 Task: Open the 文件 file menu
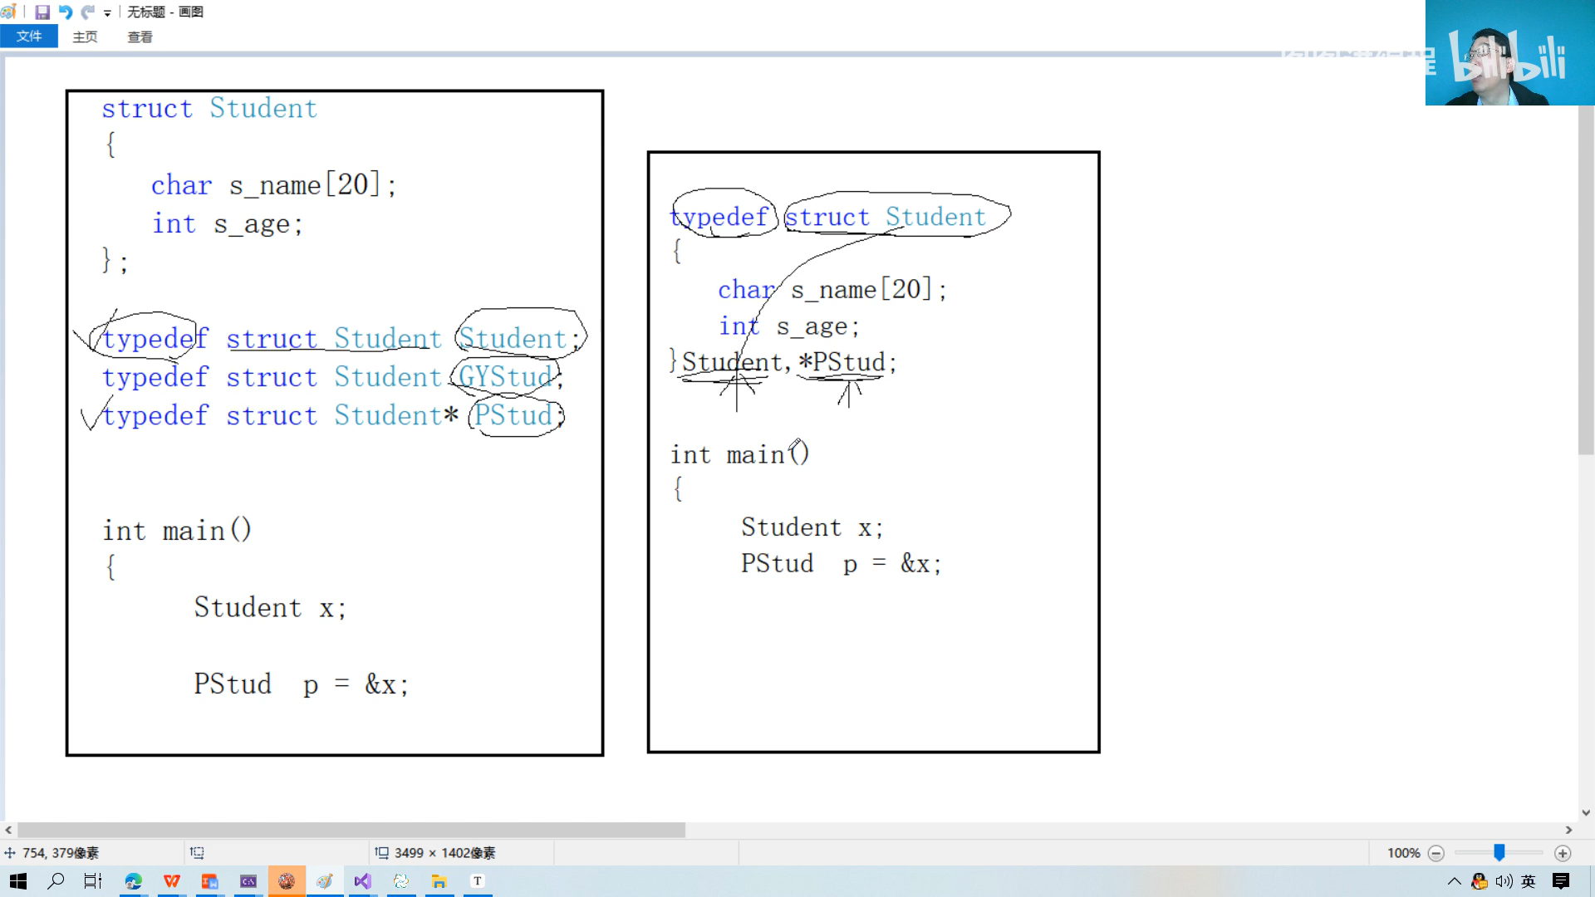tap(29, 37)
